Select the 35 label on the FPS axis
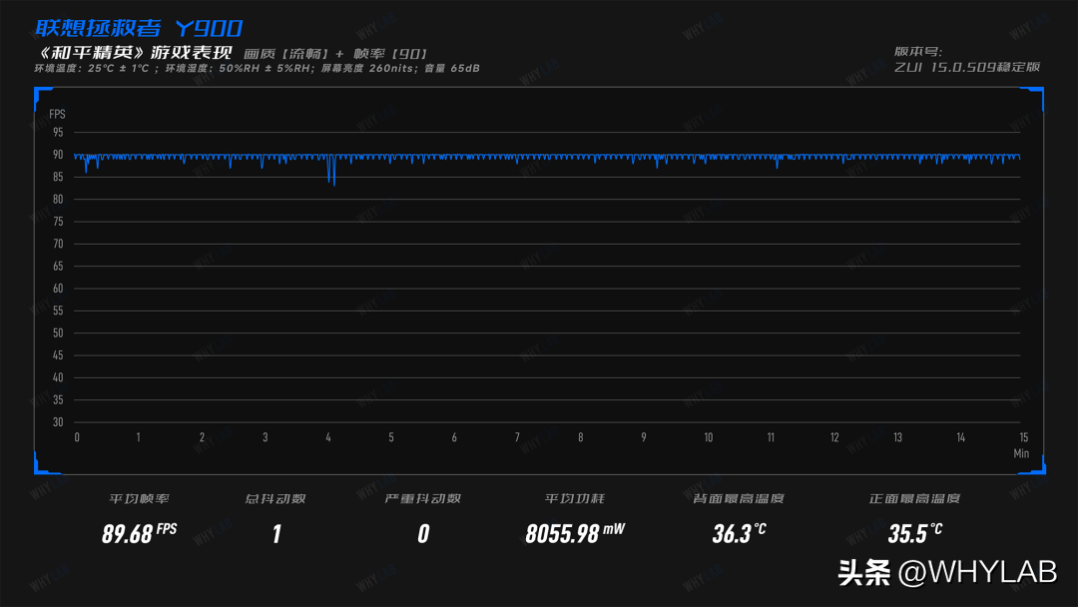This screenshot has height=607, width=1078. pyautogui.click(x=58, y=400)
